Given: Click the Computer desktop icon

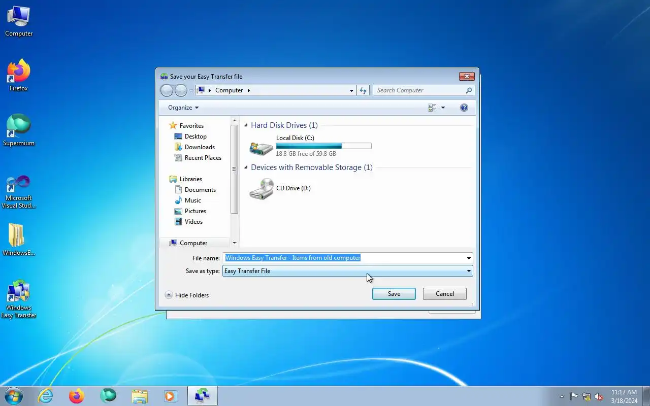Looking at the screenshot, I should click(19, 21).
